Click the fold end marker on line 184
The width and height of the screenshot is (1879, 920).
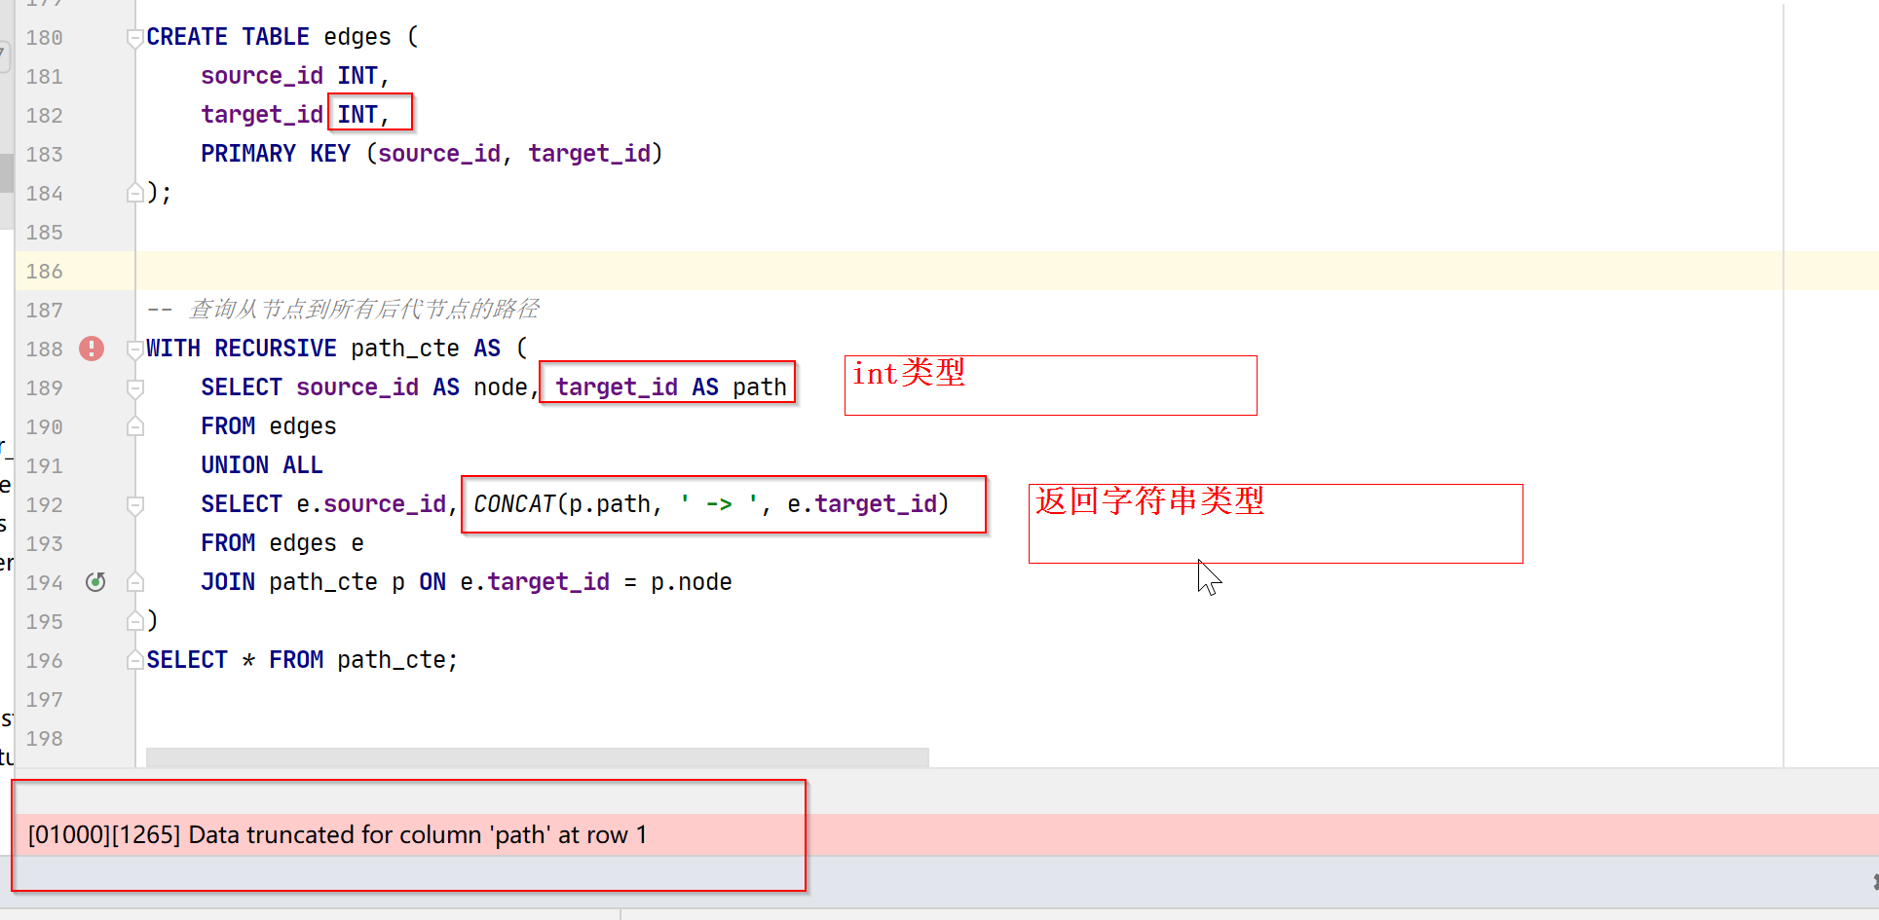(135, 193)
